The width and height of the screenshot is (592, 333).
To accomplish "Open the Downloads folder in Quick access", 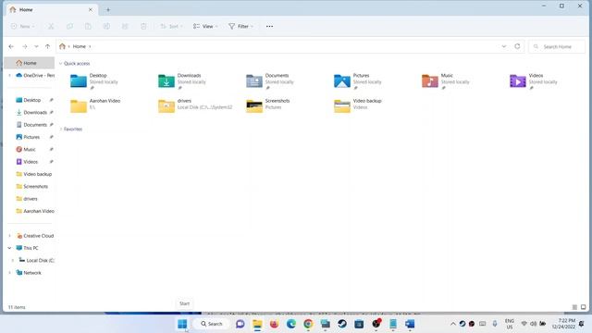I will click(x=182, y=81).
